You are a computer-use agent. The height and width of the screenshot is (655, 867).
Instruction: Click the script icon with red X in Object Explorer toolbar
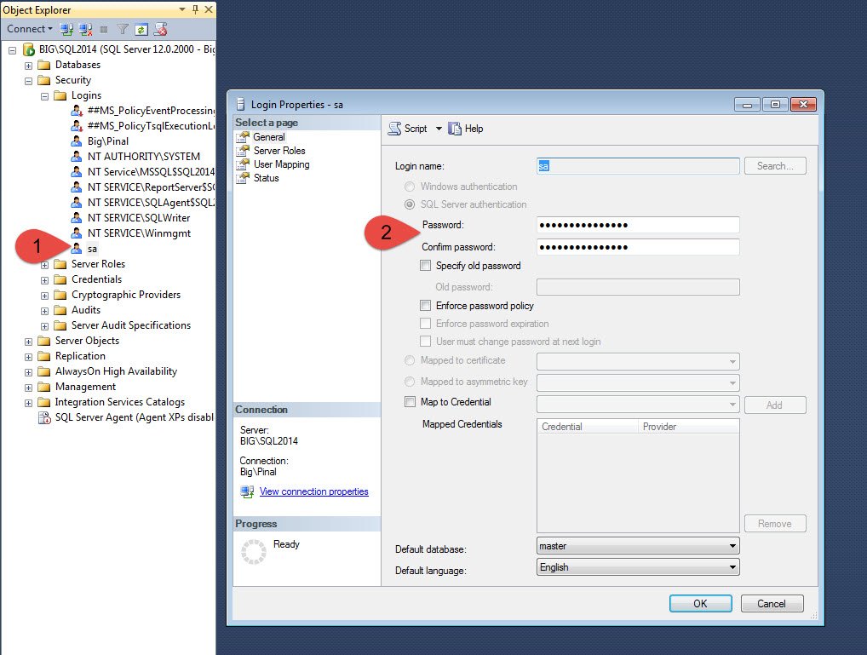[160, 29]
